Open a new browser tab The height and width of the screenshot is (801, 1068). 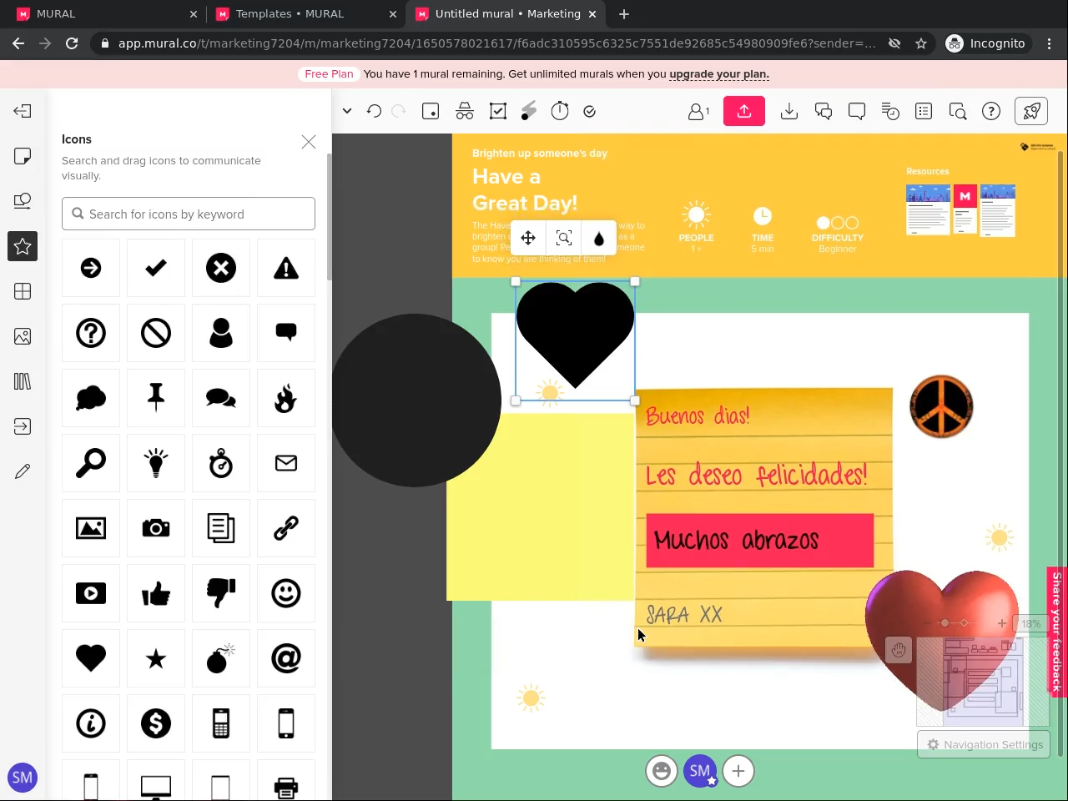click(x=624, y=14)
